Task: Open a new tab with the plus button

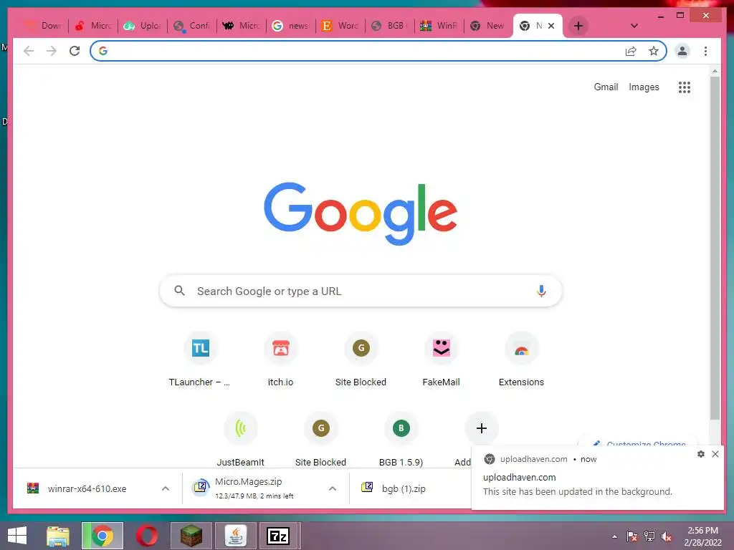Action: (x=578, y=26)
